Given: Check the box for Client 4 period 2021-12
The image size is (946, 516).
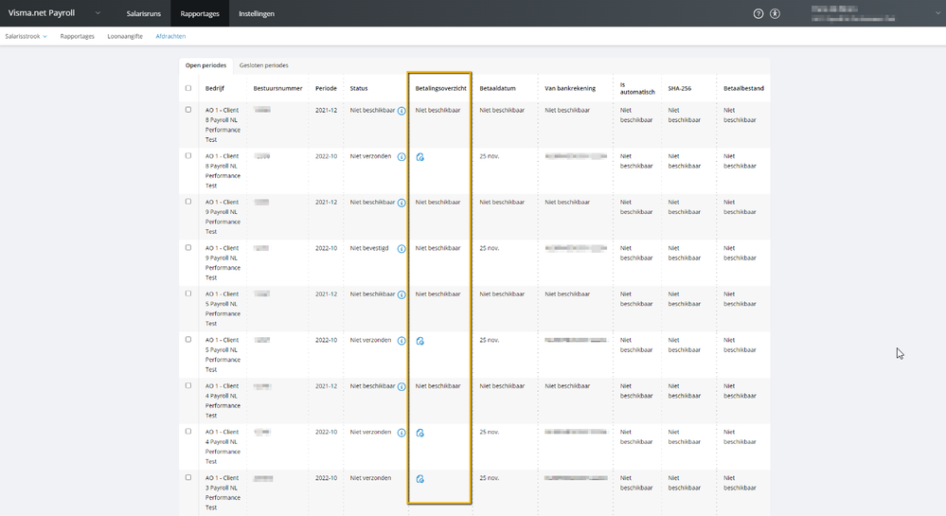Looking at the screenshot, I should pos(188,385).
